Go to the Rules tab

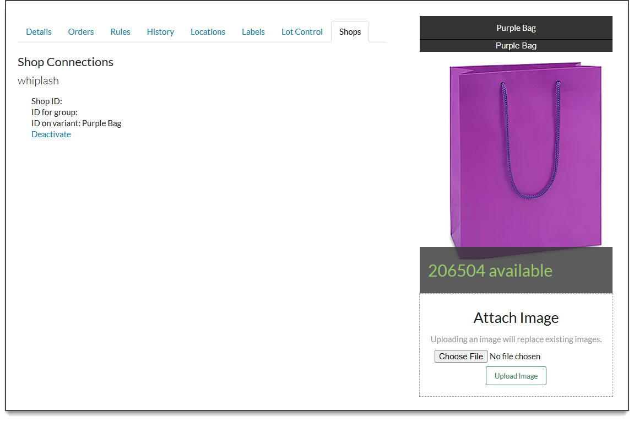pos(120,32)
